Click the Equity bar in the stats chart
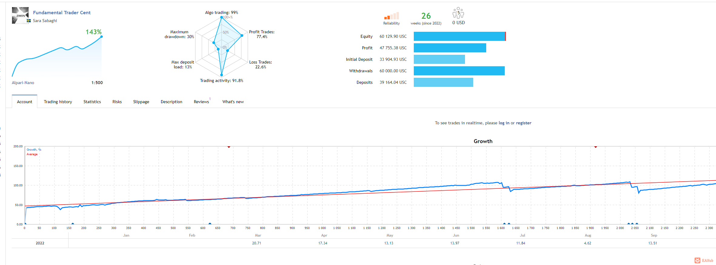Image resolution: width=716 pixels, height=265 pixels. 460,36
